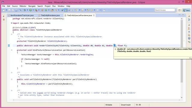Click the horizontal scrollbar right arrow
This screenshot has width=192, height=108.
(x=179, y=100)
